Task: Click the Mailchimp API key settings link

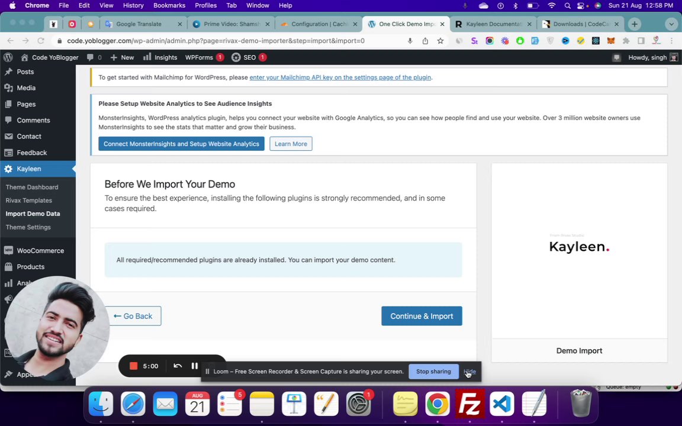Action: click(340, 78)
